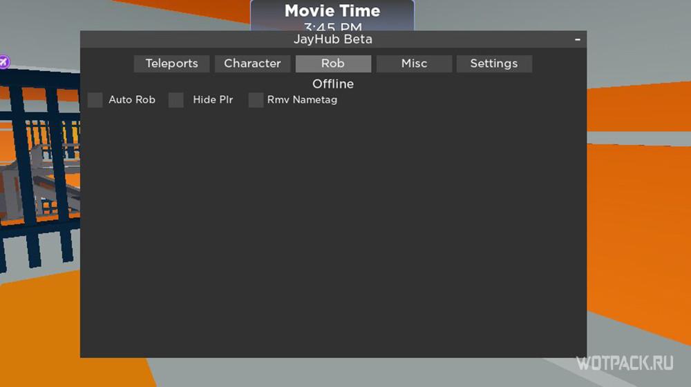Click the WOTPACK.RU watermark
Image resolution: width=691 pixels, height=387 pixels.
point(625,364)
